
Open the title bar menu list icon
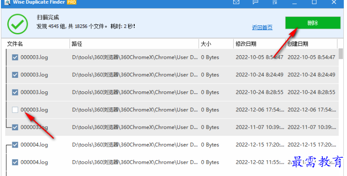click(275, 2)
